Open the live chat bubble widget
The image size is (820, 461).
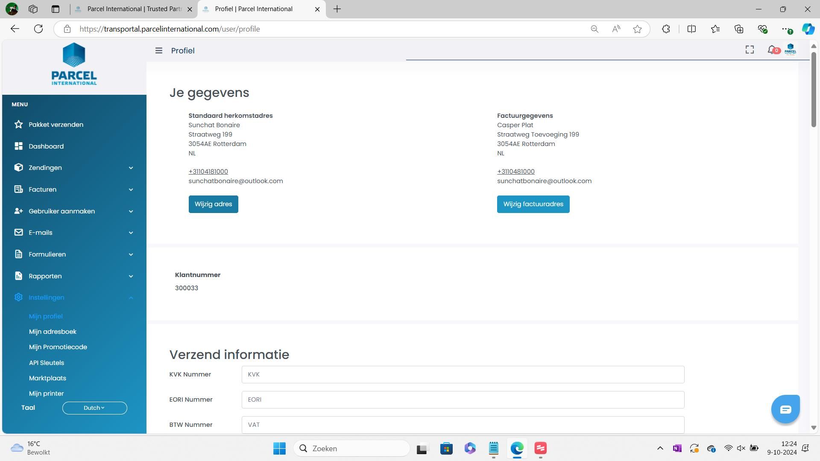(785, 409)
